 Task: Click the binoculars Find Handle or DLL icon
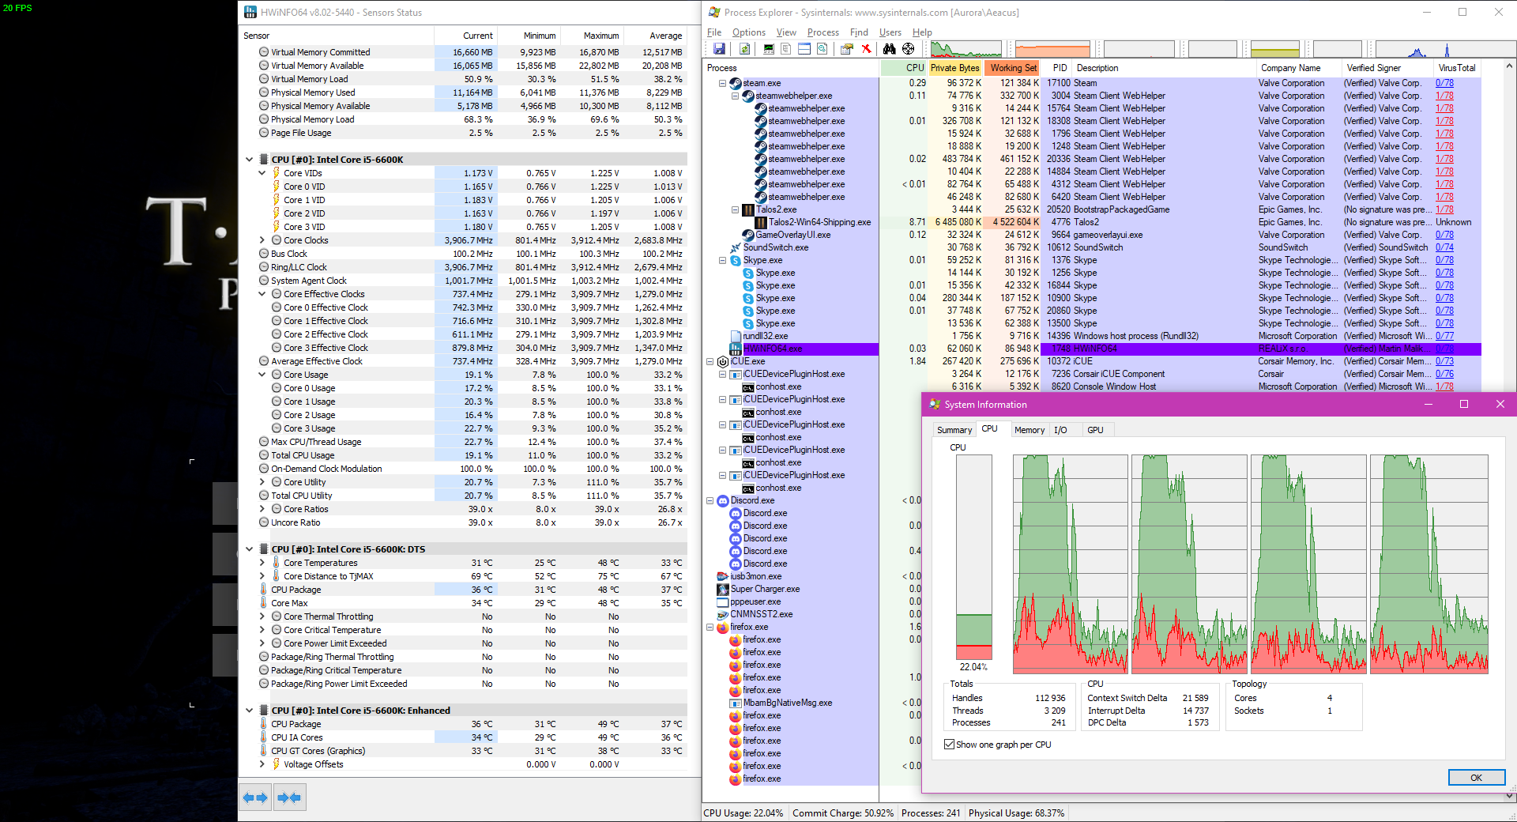(x=890, y=49)
